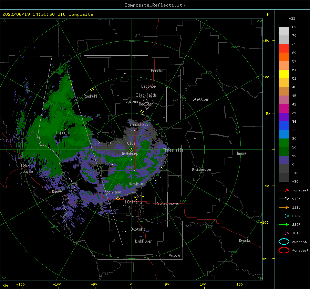The height and width of the screenshot is (289, 310).
Task: Select the purple 36-39 dBZ swatch
Action: (284, 117)
